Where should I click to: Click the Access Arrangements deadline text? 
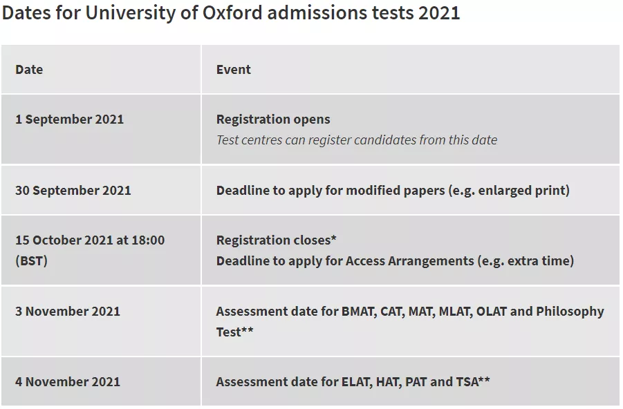(x=395, y=261)
